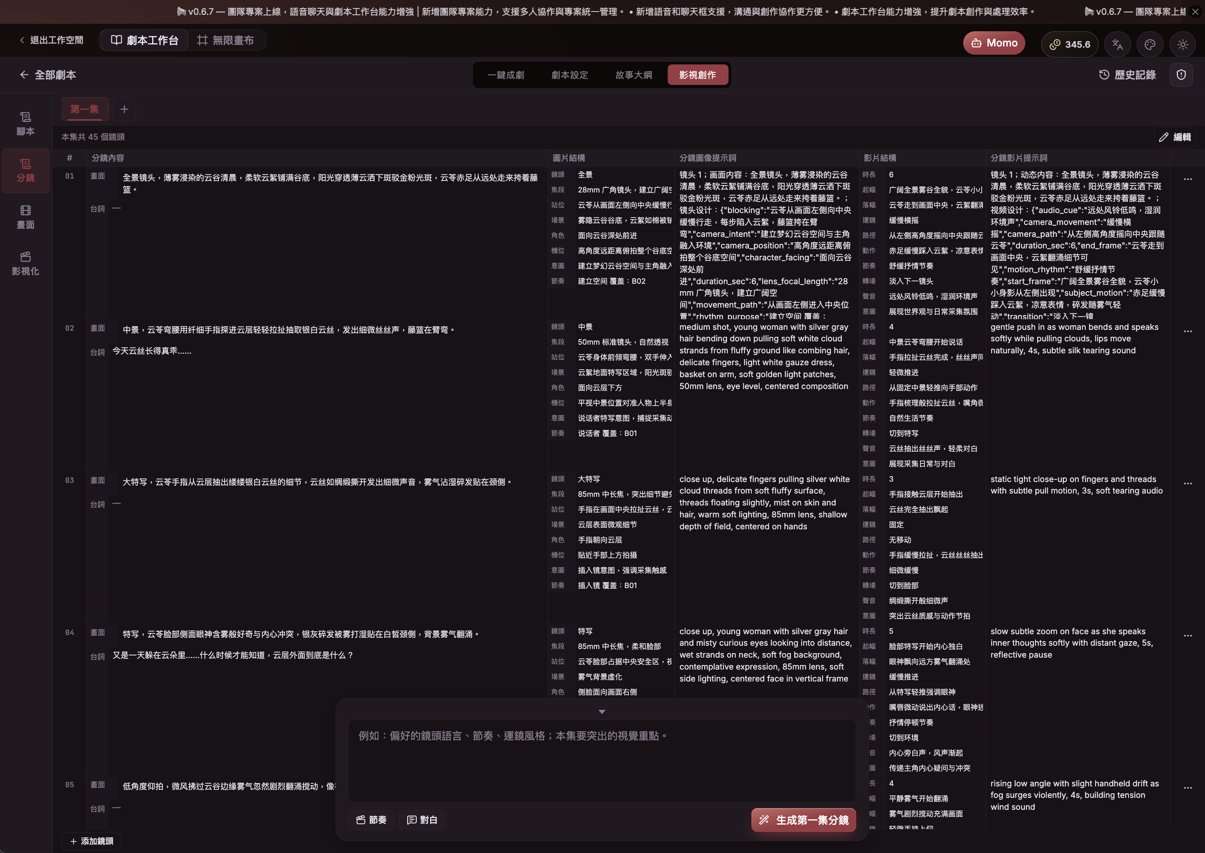
Task: Exit the workspace via 退出工作空間
Action: point(51,40)
